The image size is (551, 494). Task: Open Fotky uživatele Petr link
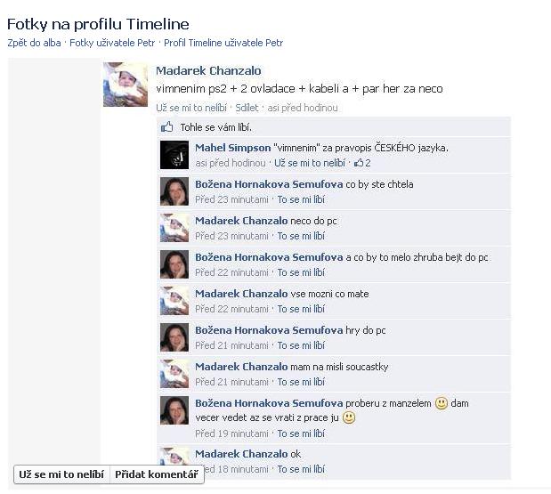click(x=112, y=43)
